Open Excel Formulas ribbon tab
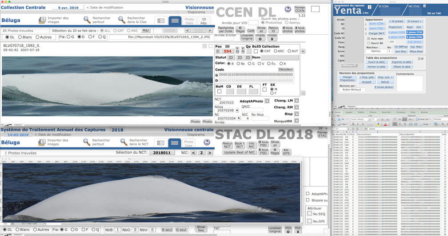The width and height of the screenshot is (448, 236). [400, 112]
